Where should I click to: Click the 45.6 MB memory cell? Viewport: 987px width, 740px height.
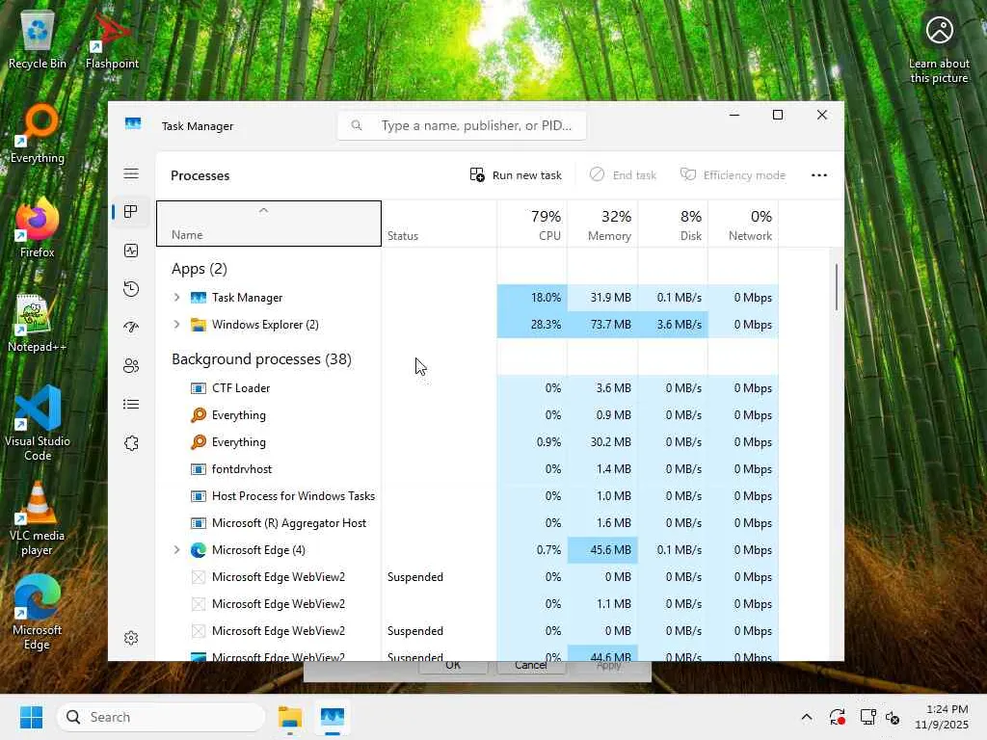[602, 549]
